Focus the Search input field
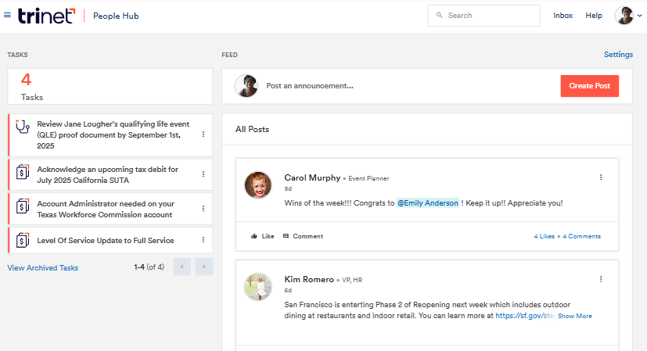This screenshot has height=351, width=647. click(483, 16)
